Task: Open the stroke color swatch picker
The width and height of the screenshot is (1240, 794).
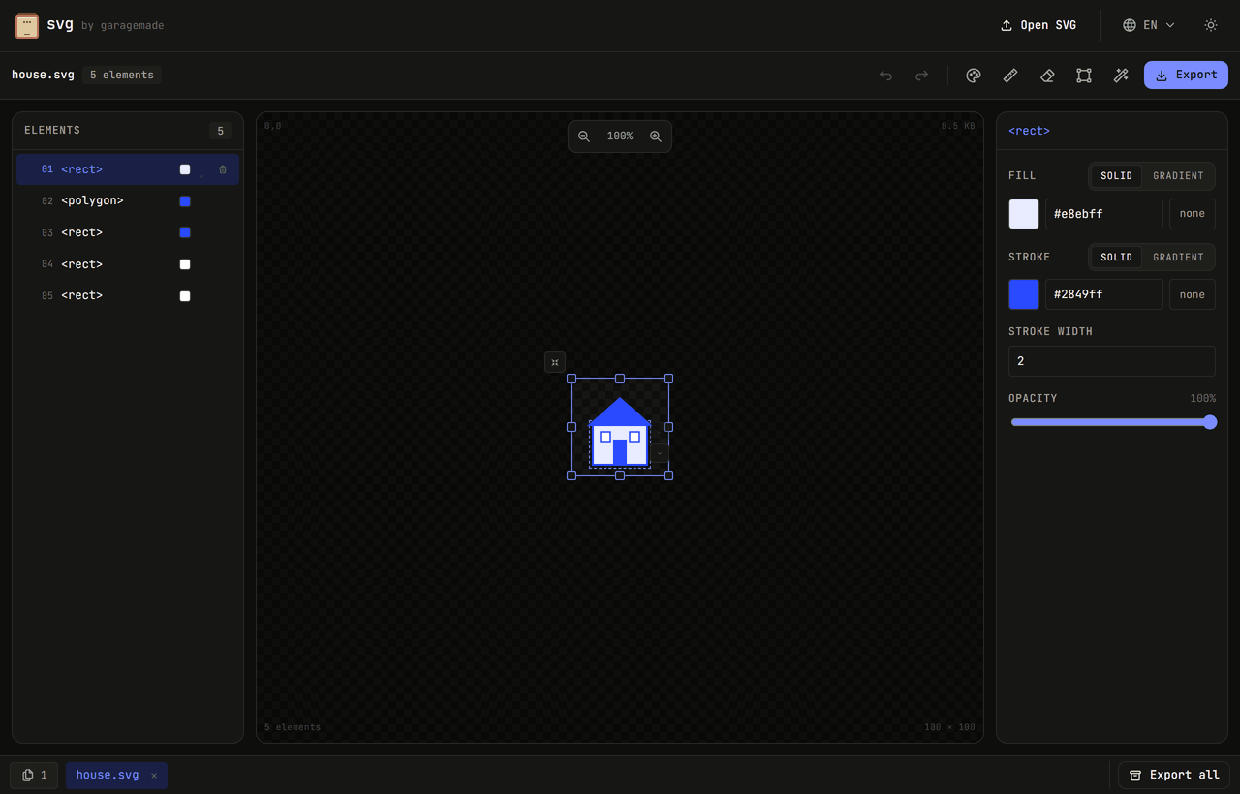Action: click(1024, 295)
